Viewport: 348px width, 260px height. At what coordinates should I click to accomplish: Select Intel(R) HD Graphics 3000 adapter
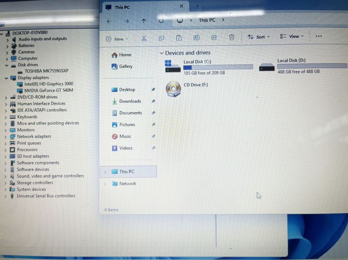[49, 84]
